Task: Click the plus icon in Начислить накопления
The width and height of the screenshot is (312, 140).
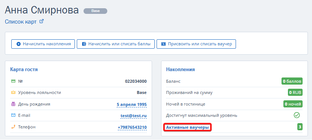Action: [18, 44]
